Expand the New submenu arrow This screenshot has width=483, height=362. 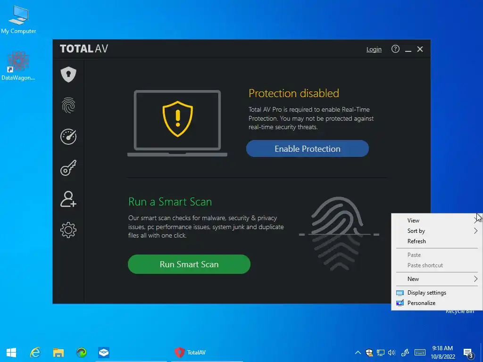pyautogui.click(x=475, y=279)
